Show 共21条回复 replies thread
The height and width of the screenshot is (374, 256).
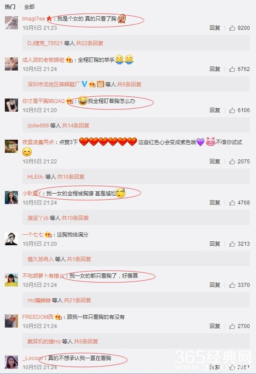(77, 300)
